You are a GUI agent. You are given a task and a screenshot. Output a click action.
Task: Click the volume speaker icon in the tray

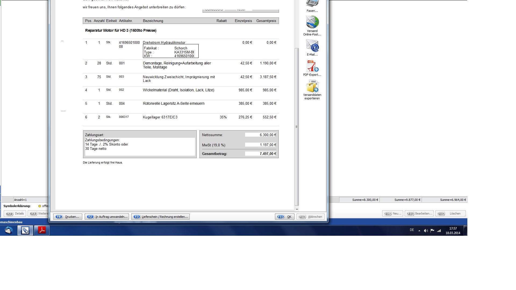[x=426, y=231]
